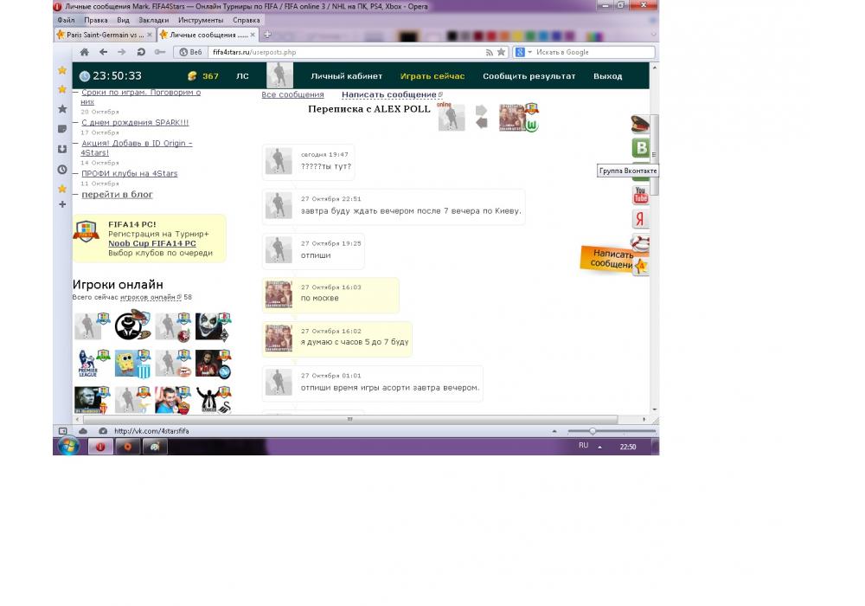The height and width of the screenshot is (606, 865).
Task: Bookmark the page with address bar star
Action: click(501, 52)
